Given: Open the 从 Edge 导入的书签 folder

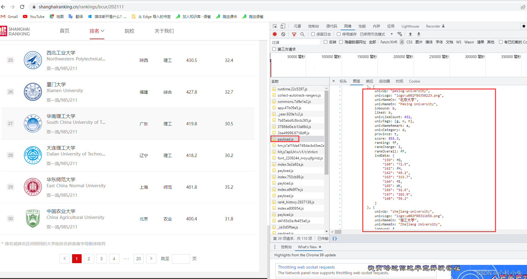Looking at the screenshot, I should click(x=151, y=16).
